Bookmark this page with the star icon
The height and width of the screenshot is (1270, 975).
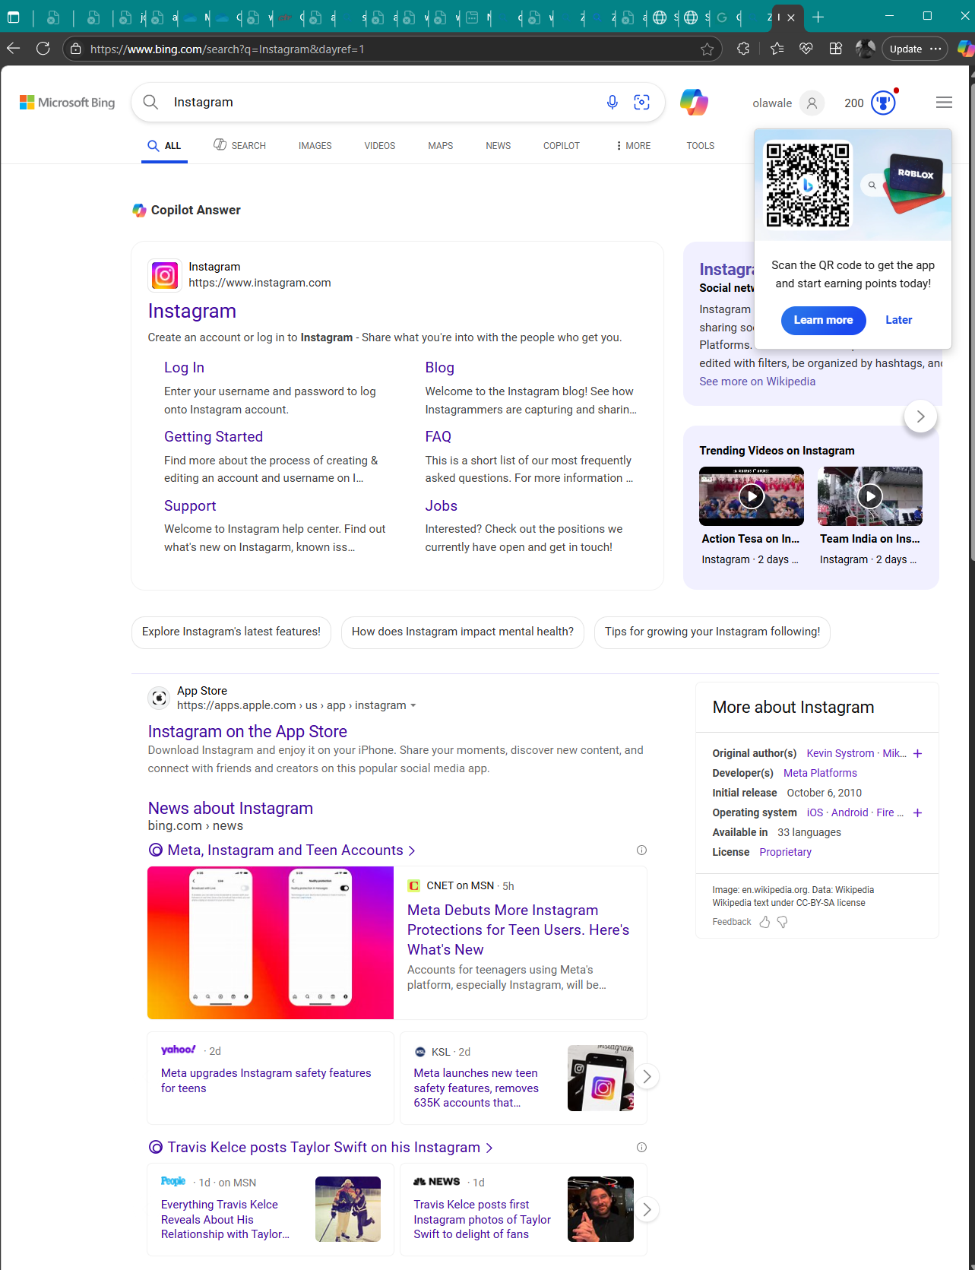(x=708, y=49)
